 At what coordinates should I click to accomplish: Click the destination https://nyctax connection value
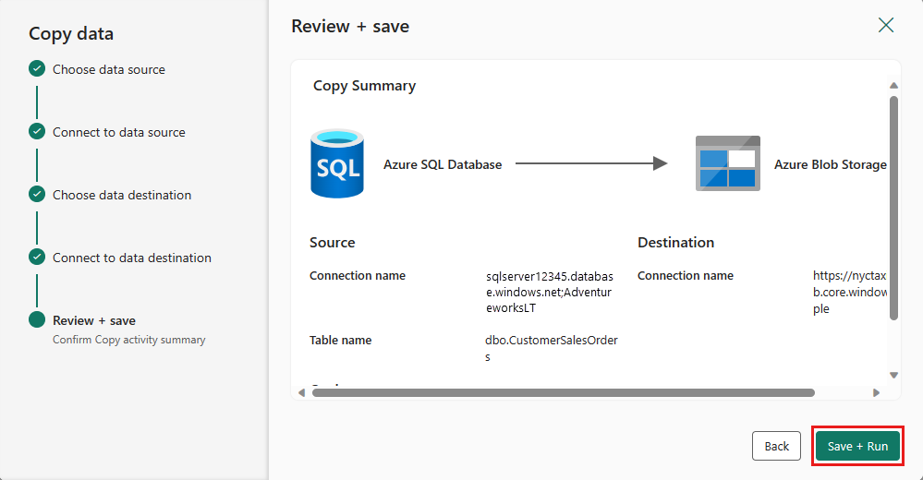pos(849,293)
